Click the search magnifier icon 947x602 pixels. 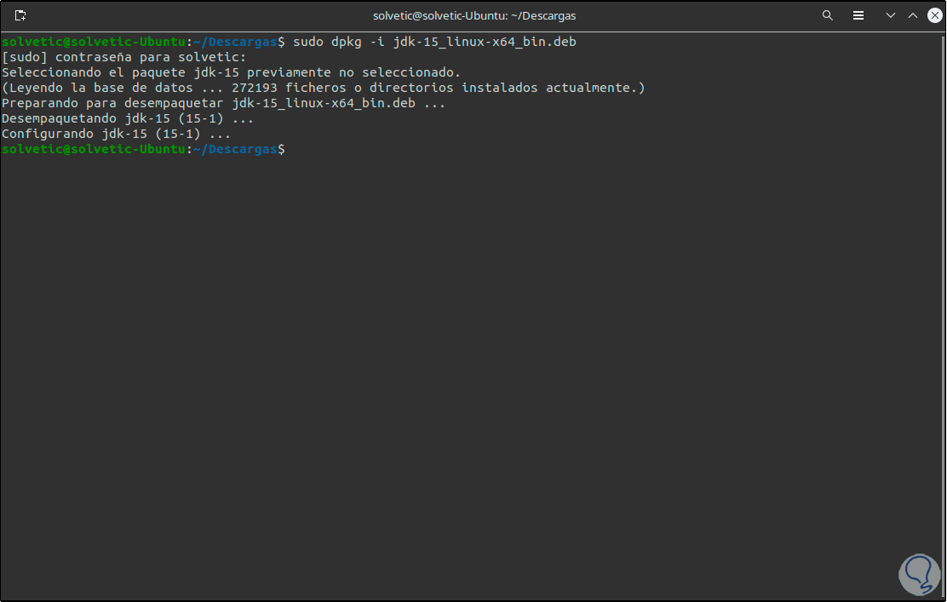click(828, 15)
